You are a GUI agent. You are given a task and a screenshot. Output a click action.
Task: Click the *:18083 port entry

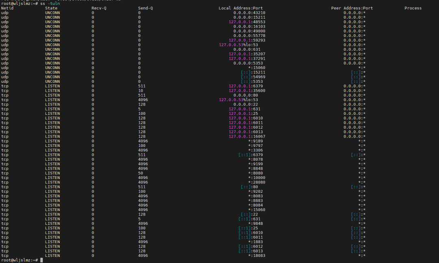(257, 256)
